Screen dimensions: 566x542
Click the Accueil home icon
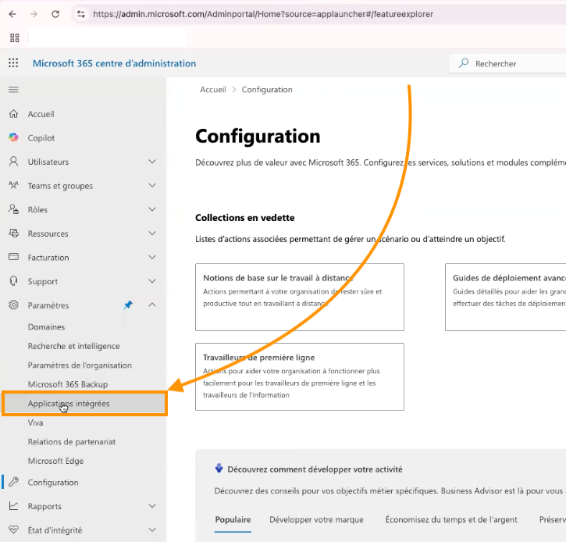tap(13, 114)
